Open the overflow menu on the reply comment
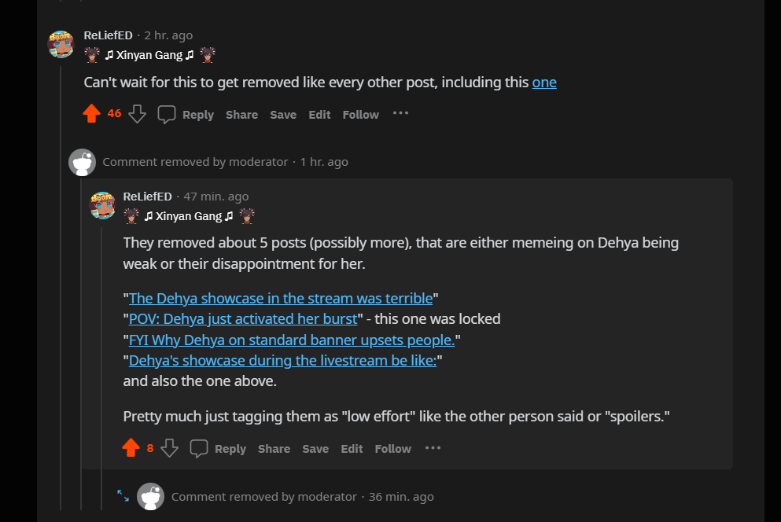 click(433, 447)
